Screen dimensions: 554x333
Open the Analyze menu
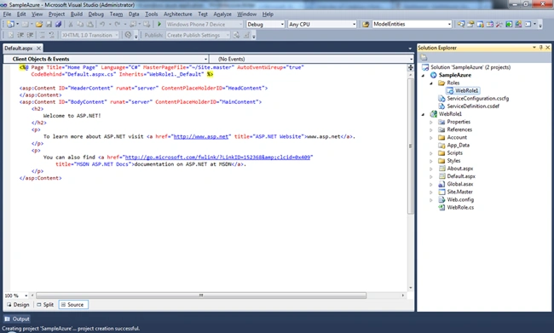tap(222, 14)
